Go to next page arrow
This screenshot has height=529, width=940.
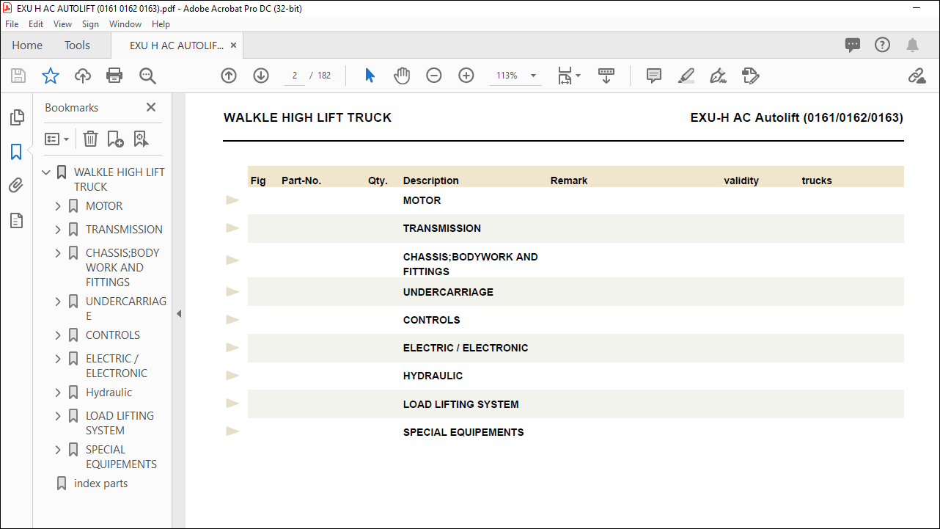(261, 76)
